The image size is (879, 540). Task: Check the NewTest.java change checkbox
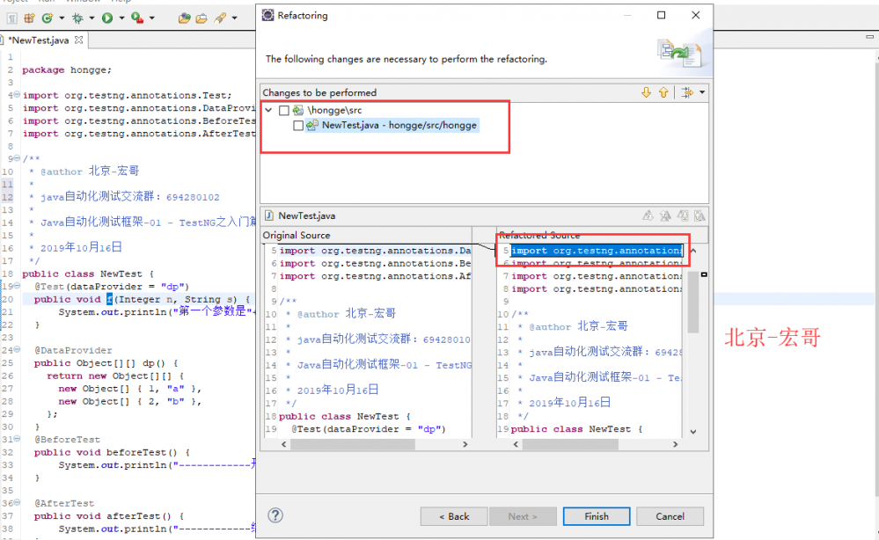click(298, 126)
